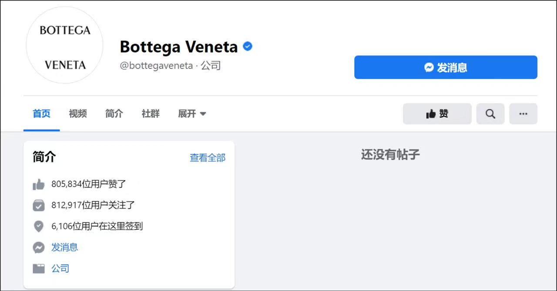Click the thumbs-up icon beside 805,834位用户赞了
This screenshot has width=557, height=291.
tap(39, 184)
